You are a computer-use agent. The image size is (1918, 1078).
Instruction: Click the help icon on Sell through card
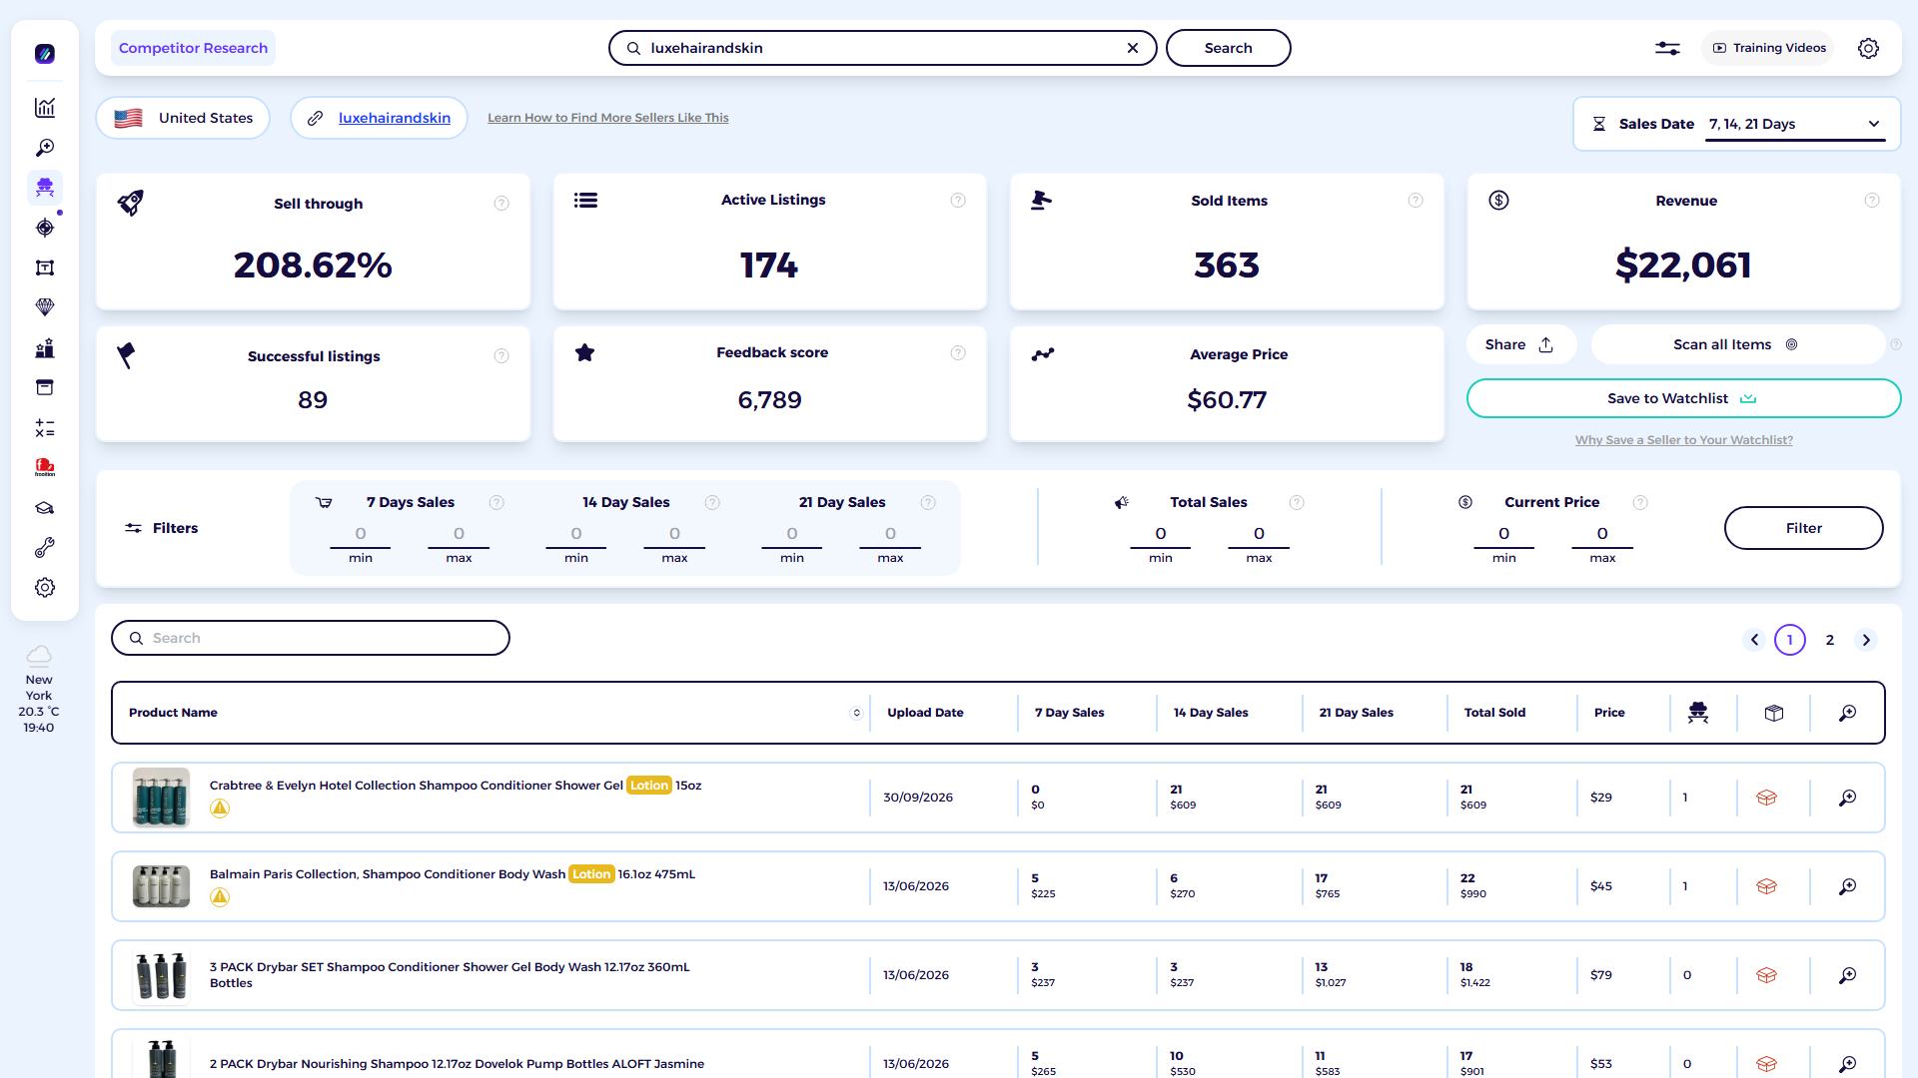tap(501, 204)
